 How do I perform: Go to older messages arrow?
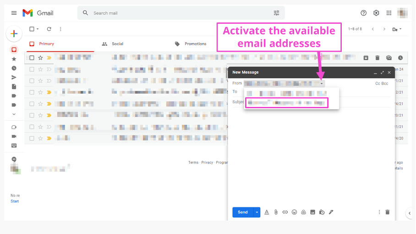[x=384, y=29]
